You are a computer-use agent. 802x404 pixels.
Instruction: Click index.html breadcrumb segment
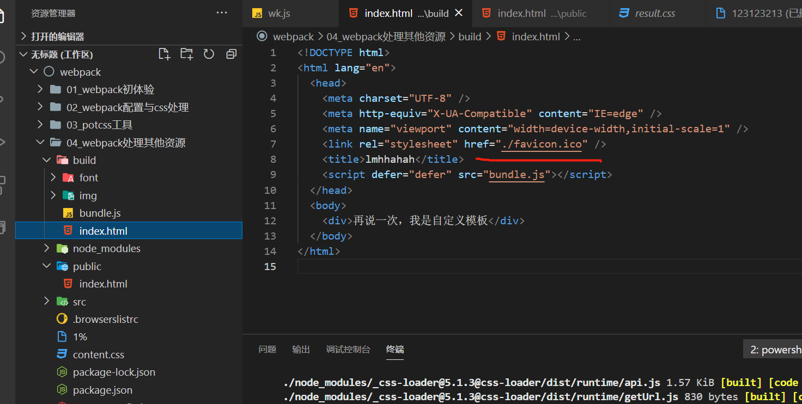536,36
